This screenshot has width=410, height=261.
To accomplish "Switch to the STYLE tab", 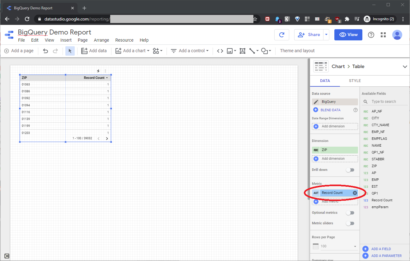I will click(x=355, y=81).
